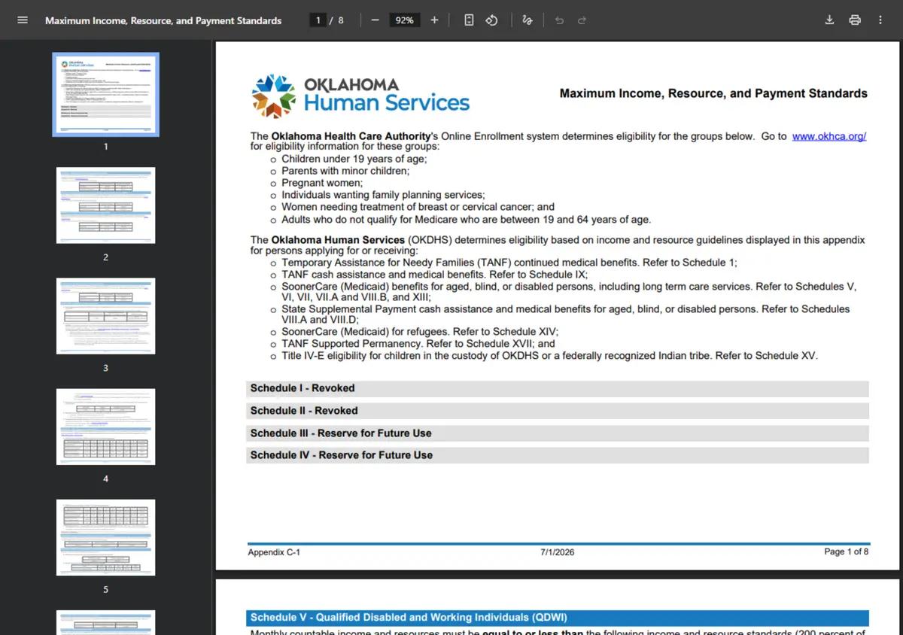This screenshot has width=903, height=635.
Task: Zoom out with the minus icon
Action: (375, 20)
